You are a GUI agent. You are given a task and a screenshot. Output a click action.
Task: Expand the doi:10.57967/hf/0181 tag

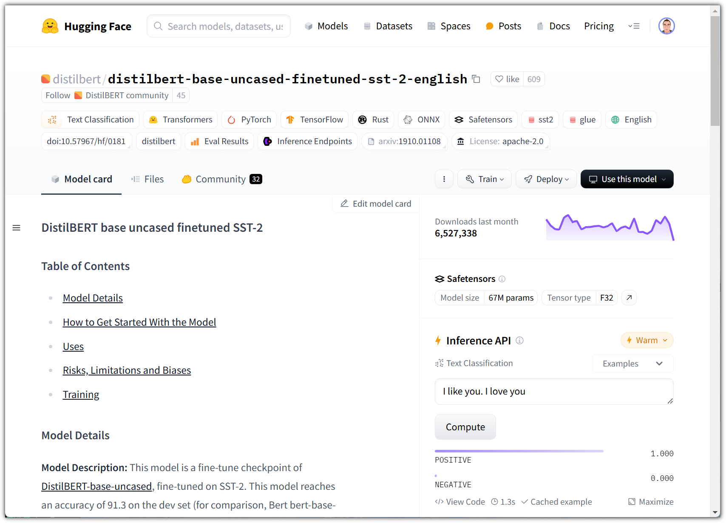(x=87, y=141)
